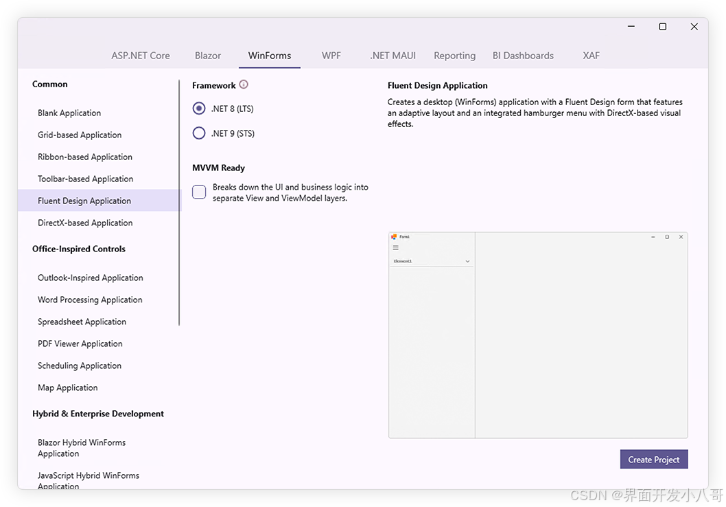Select Outlook-Inspired Application template

point(99,278)
